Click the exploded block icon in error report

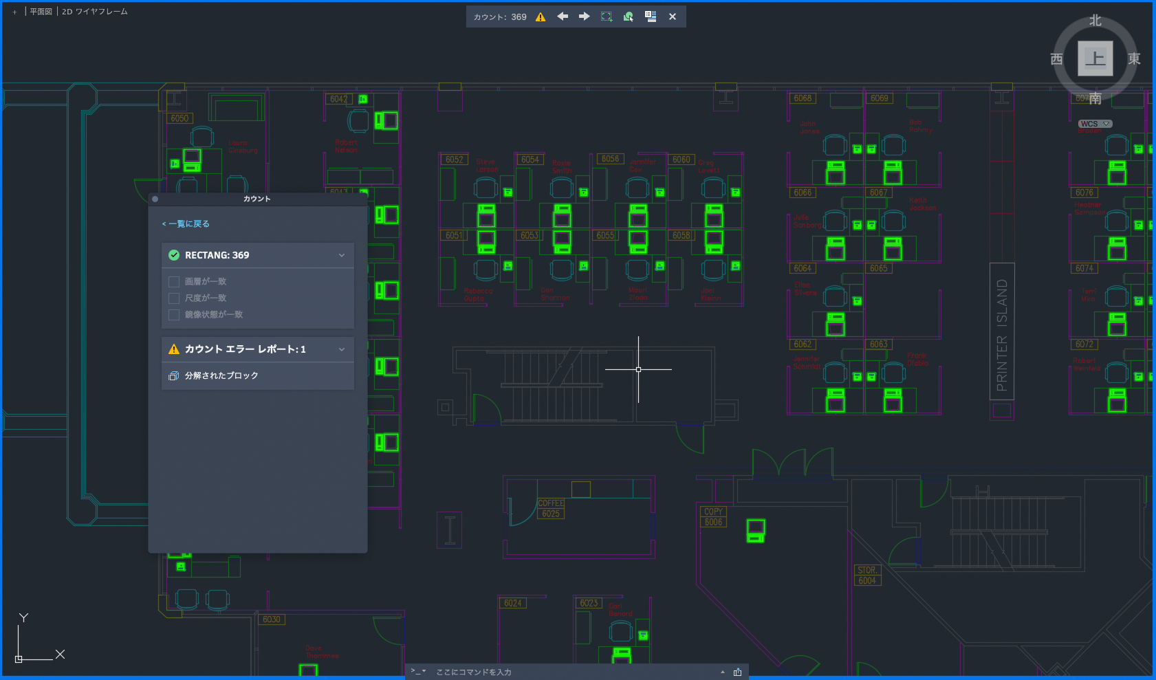(x=174, y=375)
